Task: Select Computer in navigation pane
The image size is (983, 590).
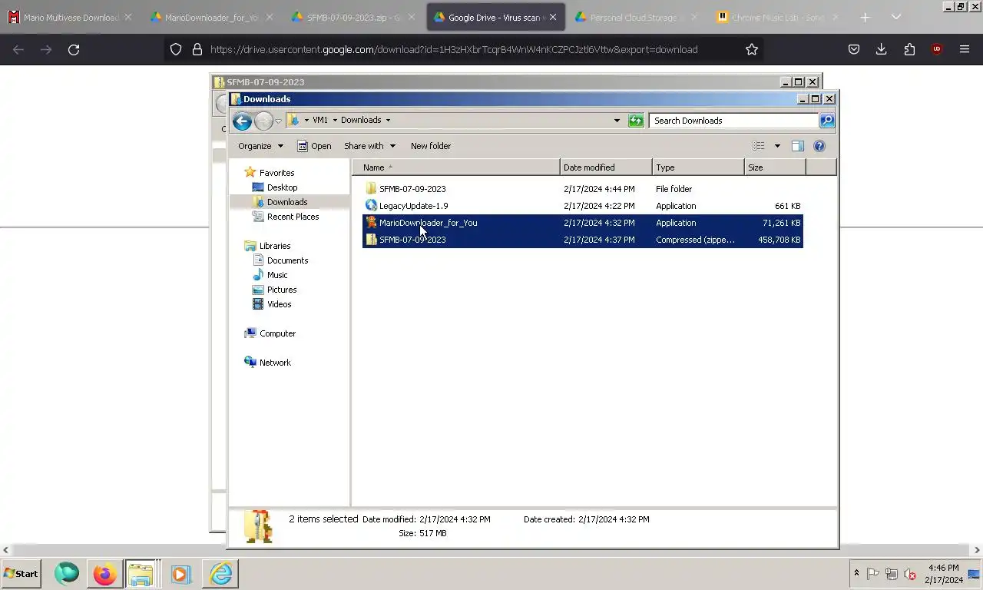Action: tap(270, 333)
